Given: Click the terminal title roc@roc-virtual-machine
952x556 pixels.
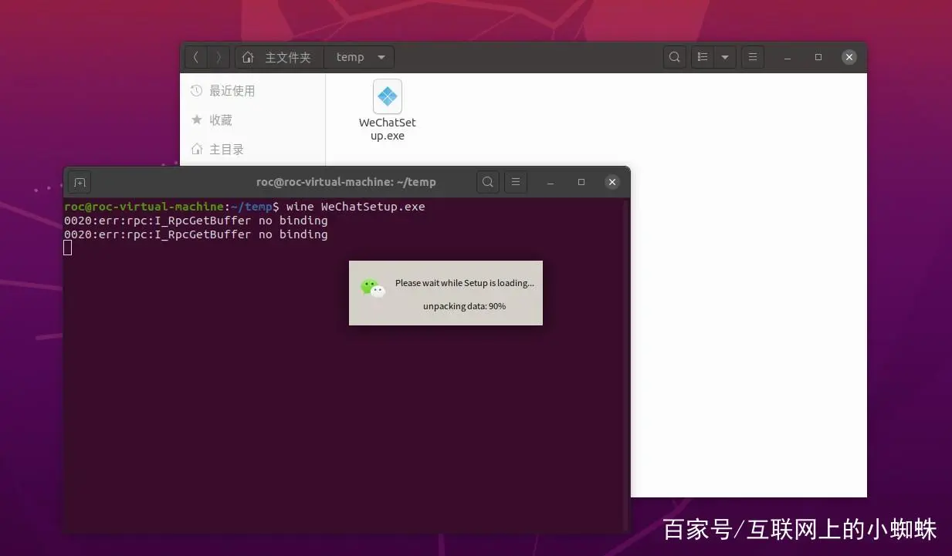Looking at the screenshot, I should coord(346,182).
